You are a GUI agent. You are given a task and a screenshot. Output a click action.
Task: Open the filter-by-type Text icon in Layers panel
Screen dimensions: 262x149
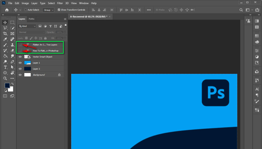click(50, 26)
